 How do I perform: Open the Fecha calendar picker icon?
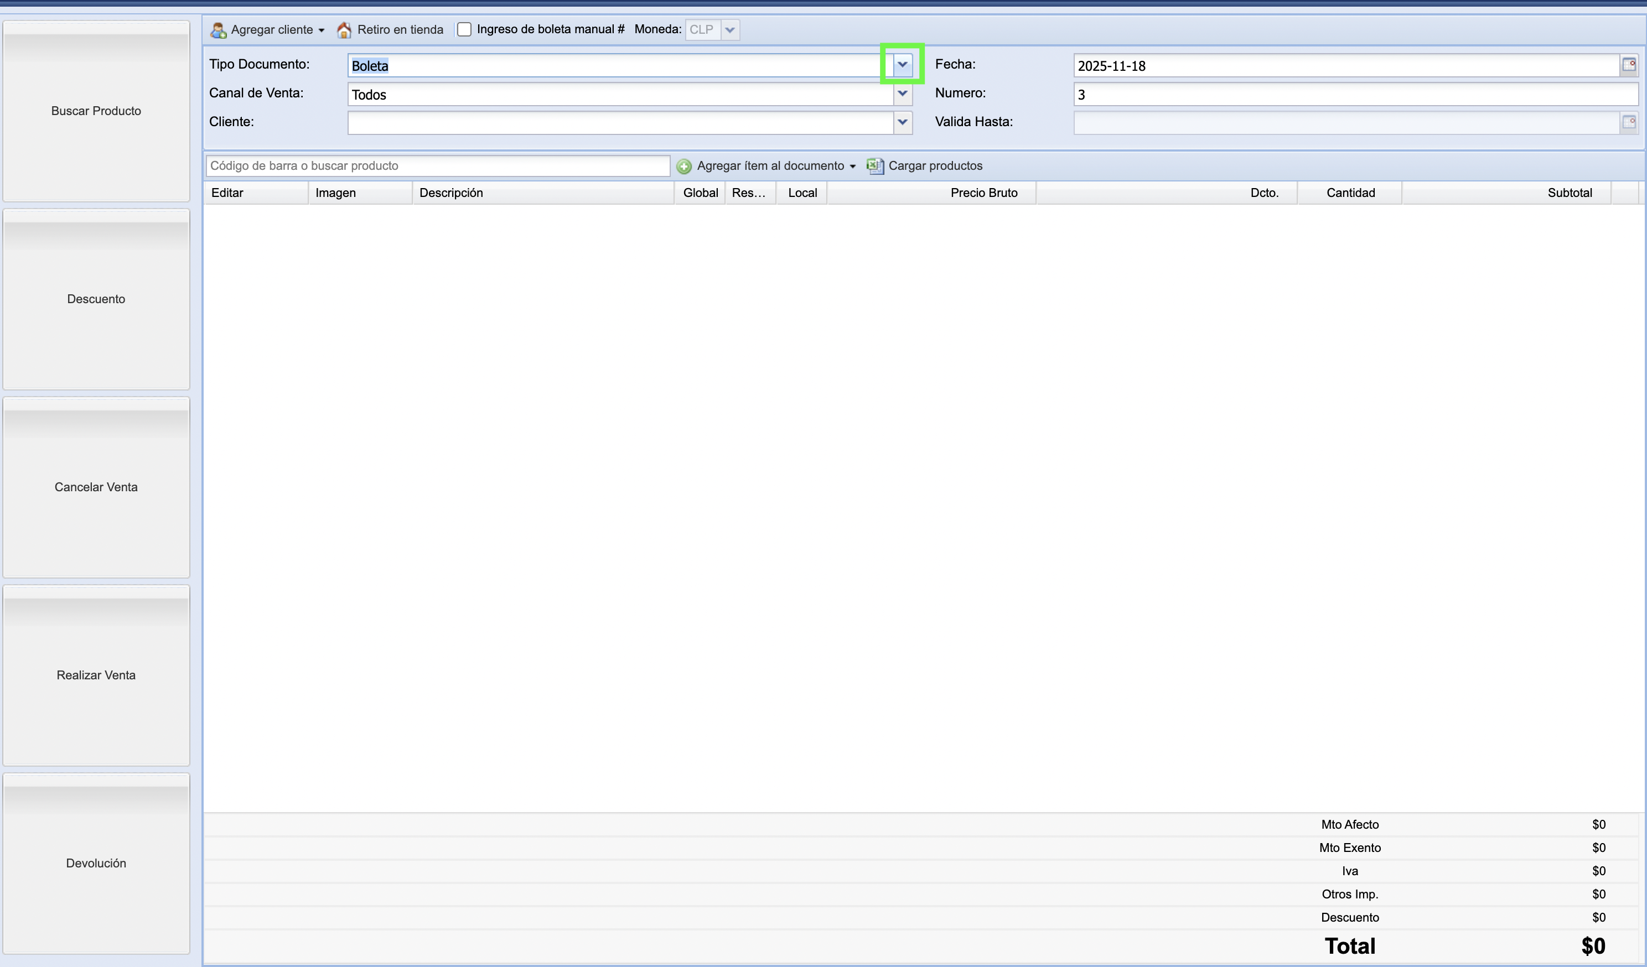(1628, 65)
